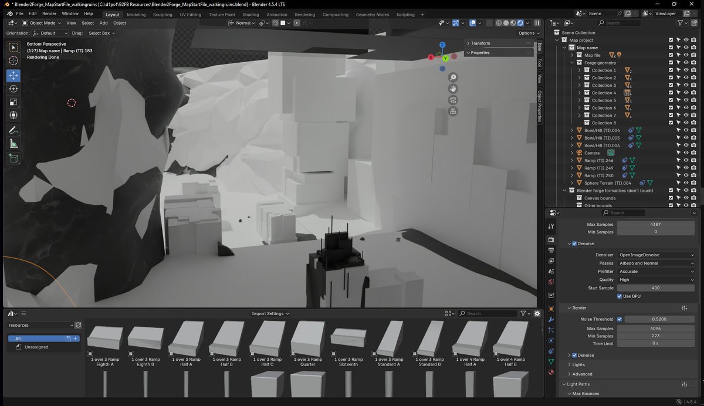Hide Collection 1 with its eye icon
This screenshot has height=406, width=704.
pos(686,70)
